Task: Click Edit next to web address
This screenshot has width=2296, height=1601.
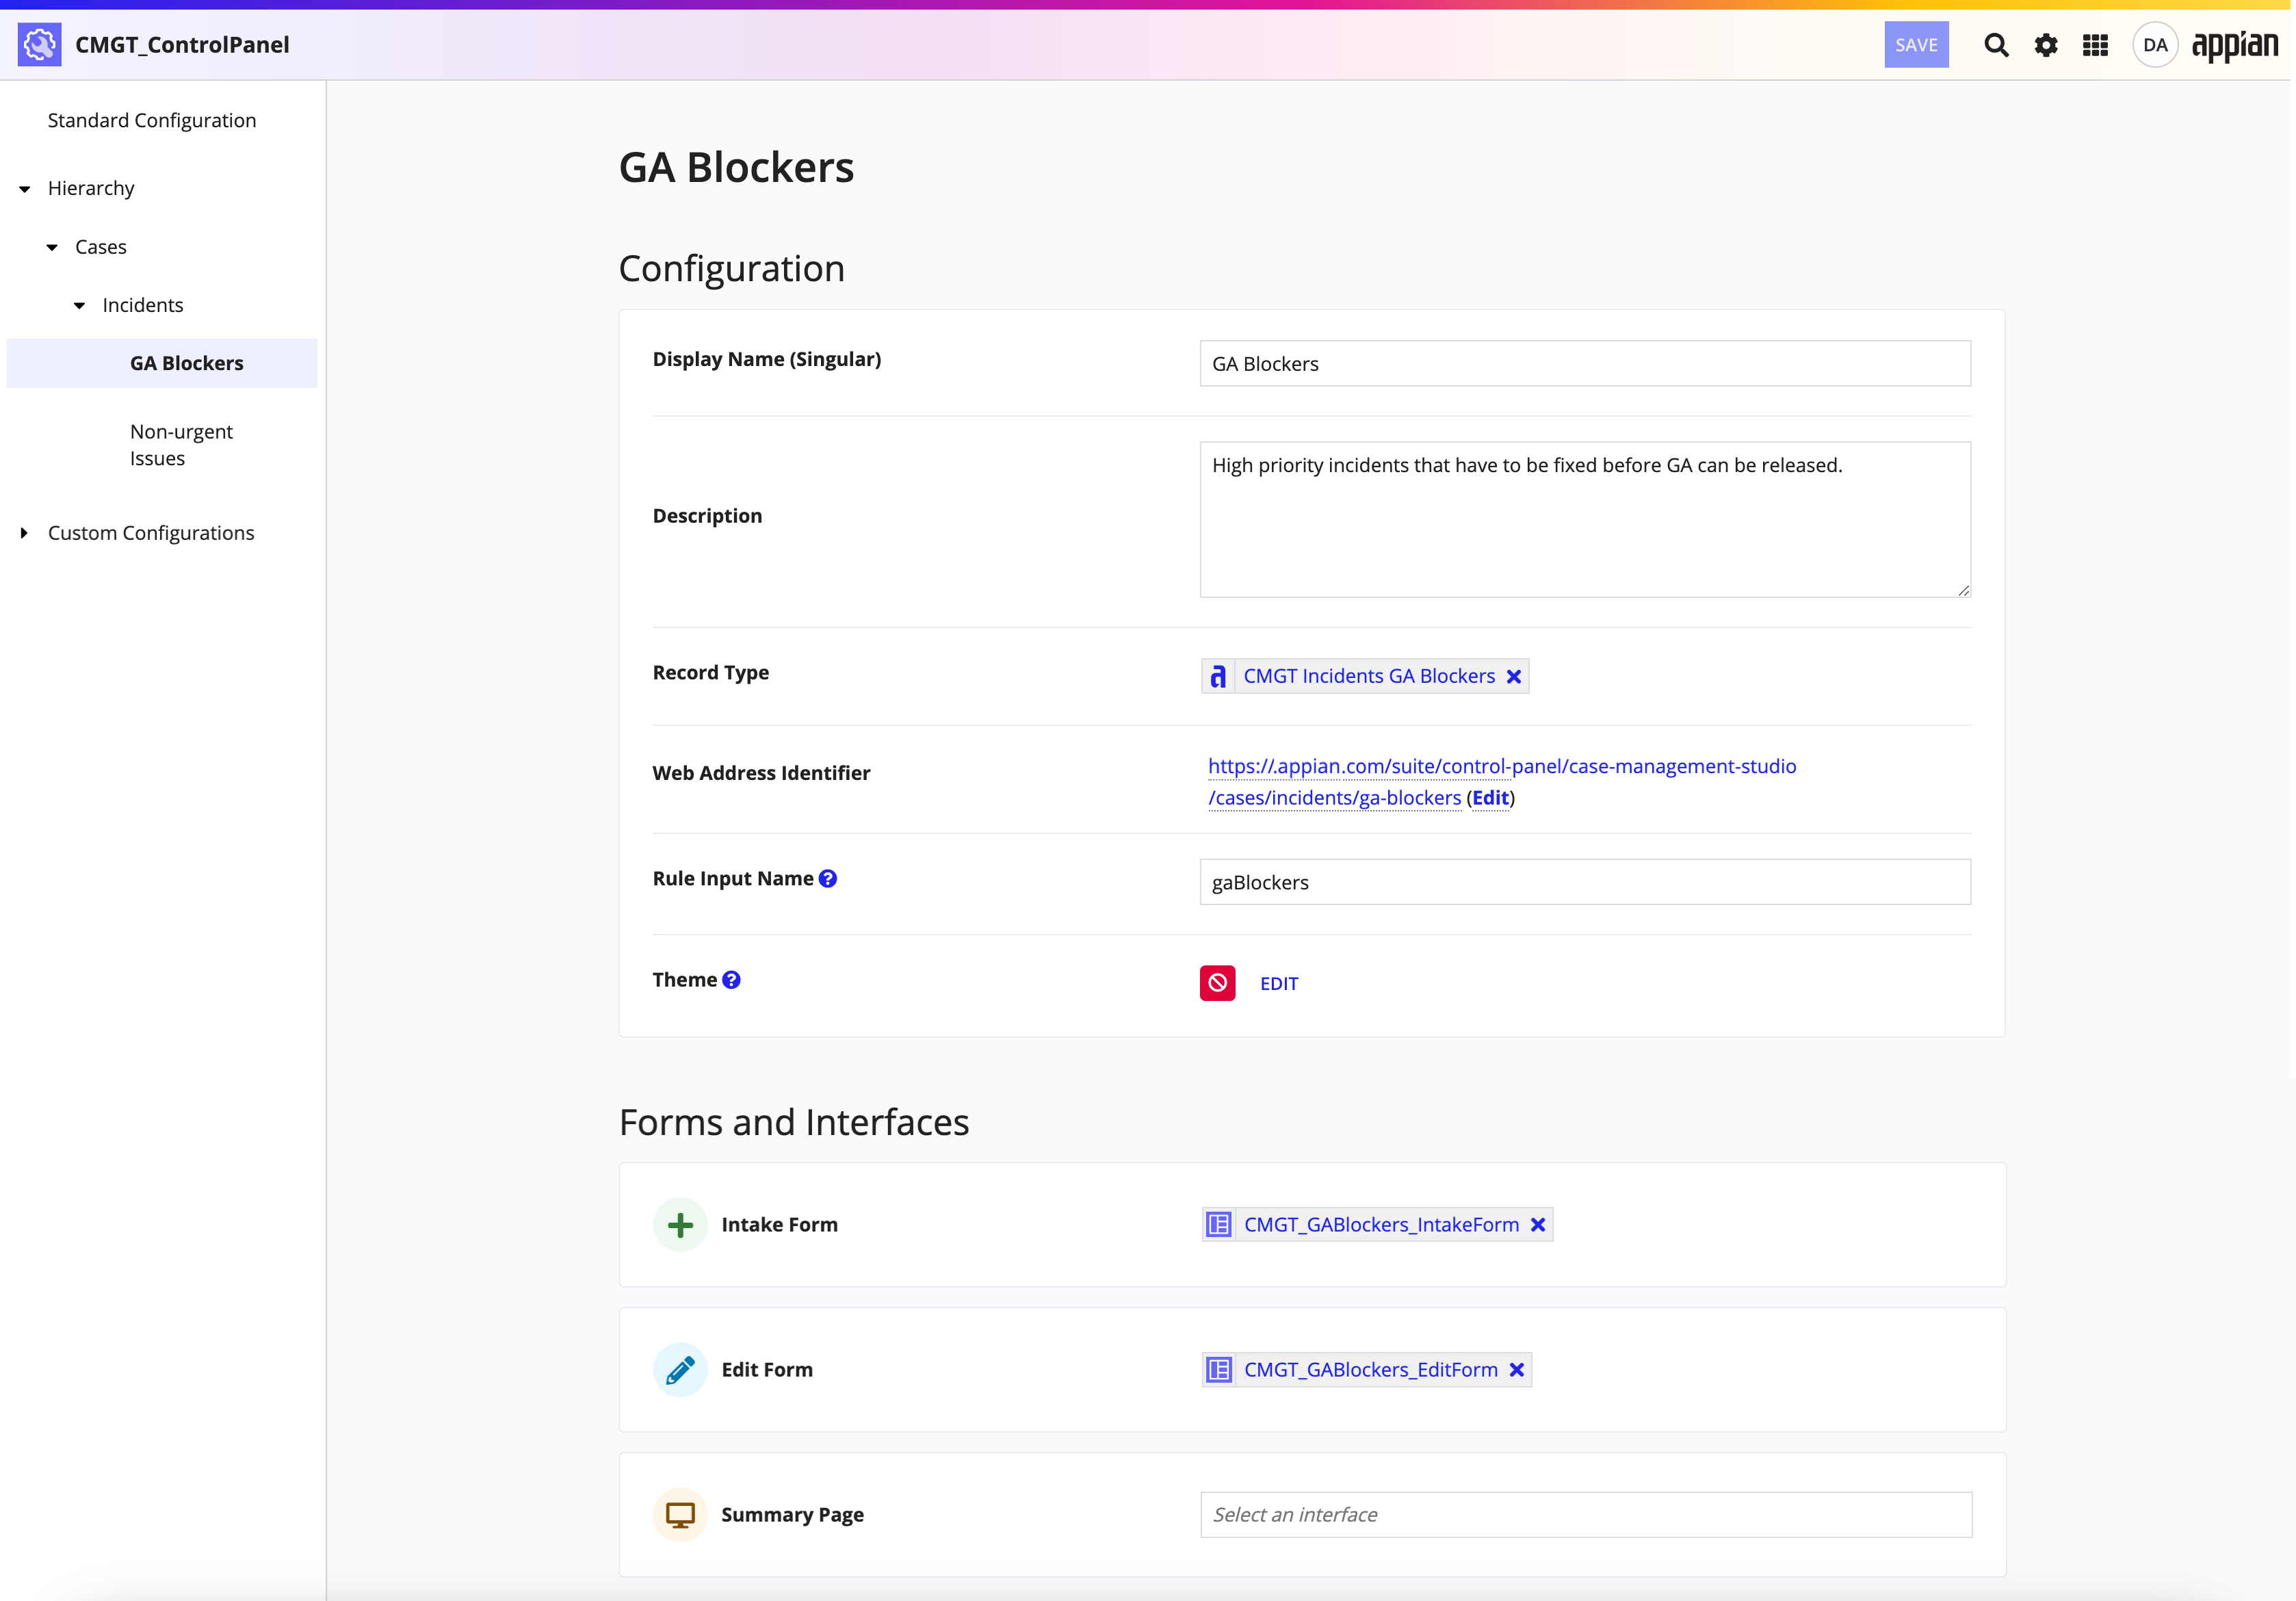Action: click(x=1490, y=797)
